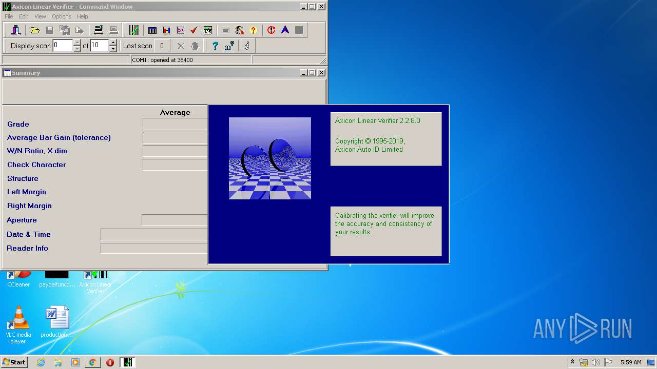The image size is (657, 369).
Task: Decrease the total scans value with the down arrow
Action: pyautogui.click(x=113, y=49)
